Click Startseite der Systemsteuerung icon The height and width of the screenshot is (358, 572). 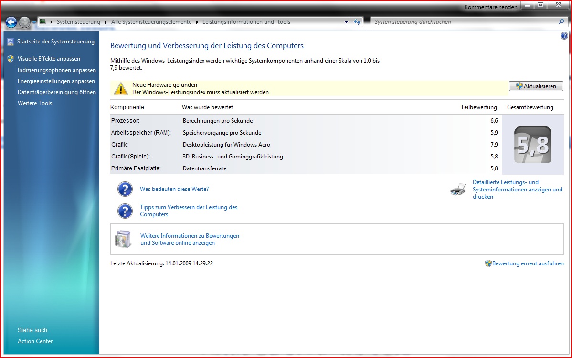[x=11, y=42]
